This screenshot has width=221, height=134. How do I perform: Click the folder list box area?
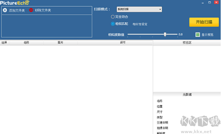point(47,26)
